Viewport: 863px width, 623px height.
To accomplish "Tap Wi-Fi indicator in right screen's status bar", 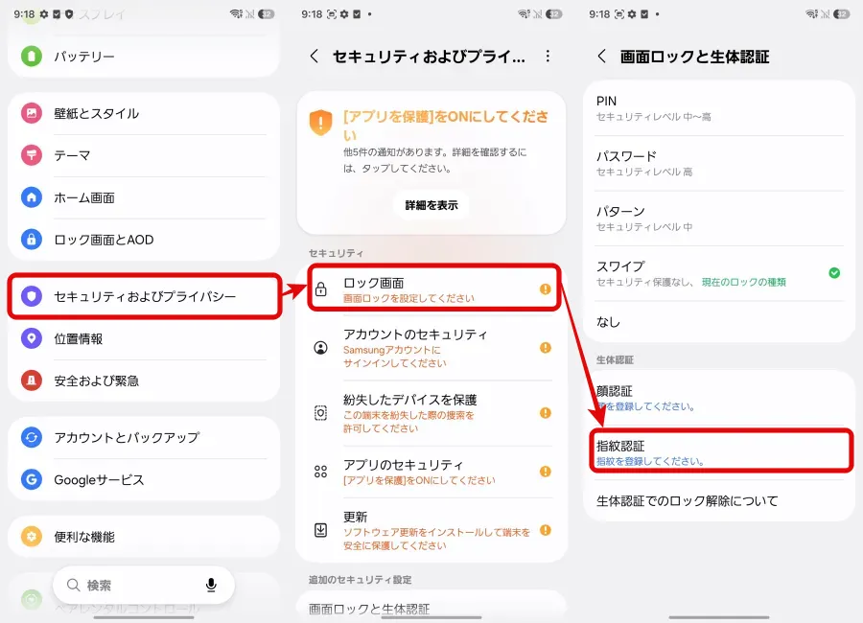I will click(812, 14).
